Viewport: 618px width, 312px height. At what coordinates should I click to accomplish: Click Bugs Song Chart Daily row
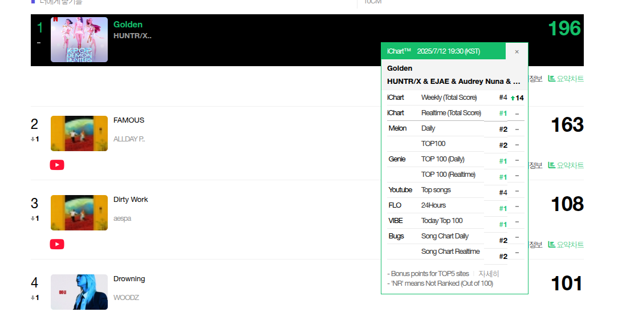(x=456, y=236)
